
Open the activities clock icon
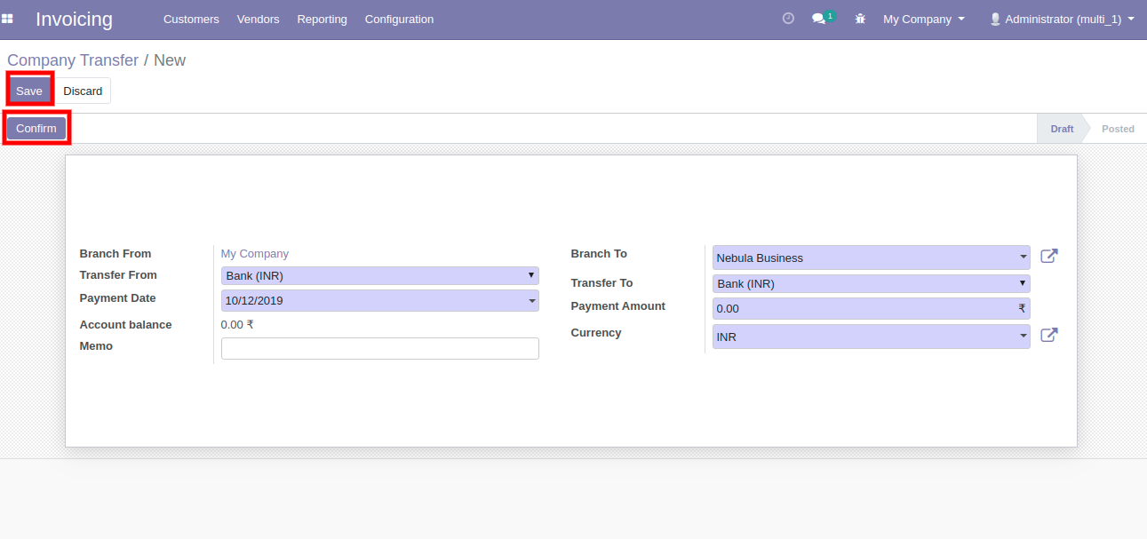point(788,19)
